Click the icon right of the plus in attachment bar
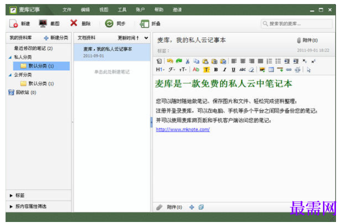 point(201,207)
